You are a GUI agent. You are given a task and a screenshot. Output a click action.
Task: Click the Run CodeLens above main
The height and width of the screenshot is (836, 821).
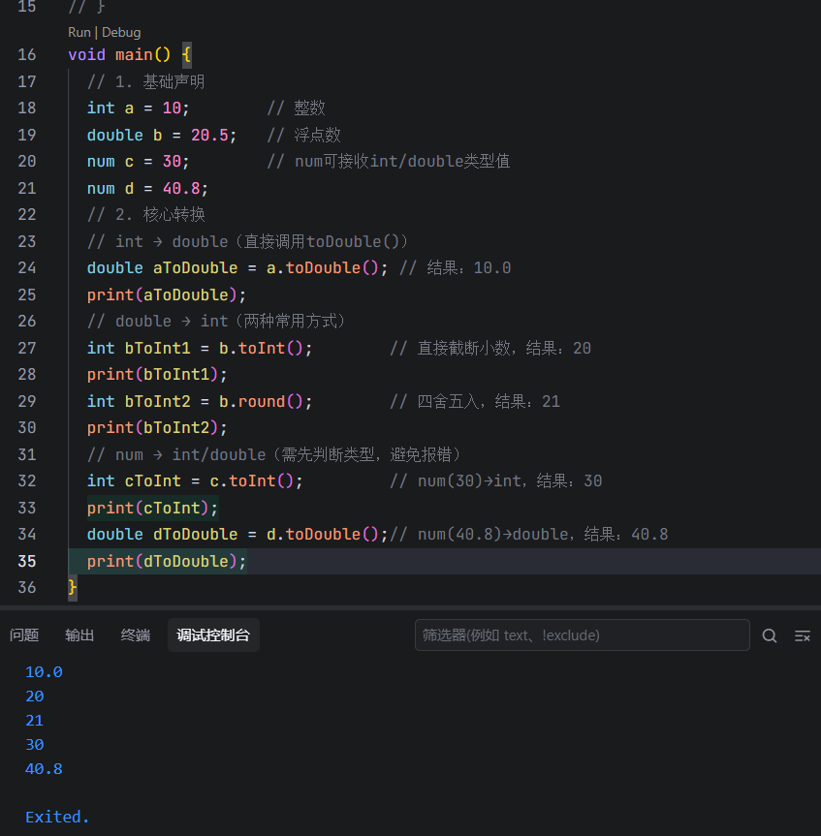[x=79, y=32]
